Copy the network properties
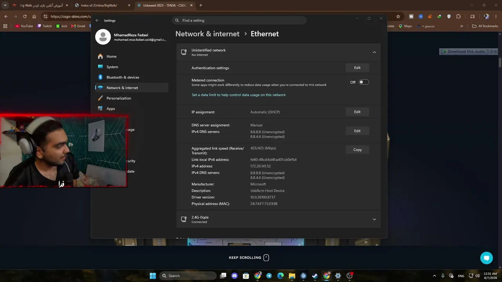 pos(357,150)
